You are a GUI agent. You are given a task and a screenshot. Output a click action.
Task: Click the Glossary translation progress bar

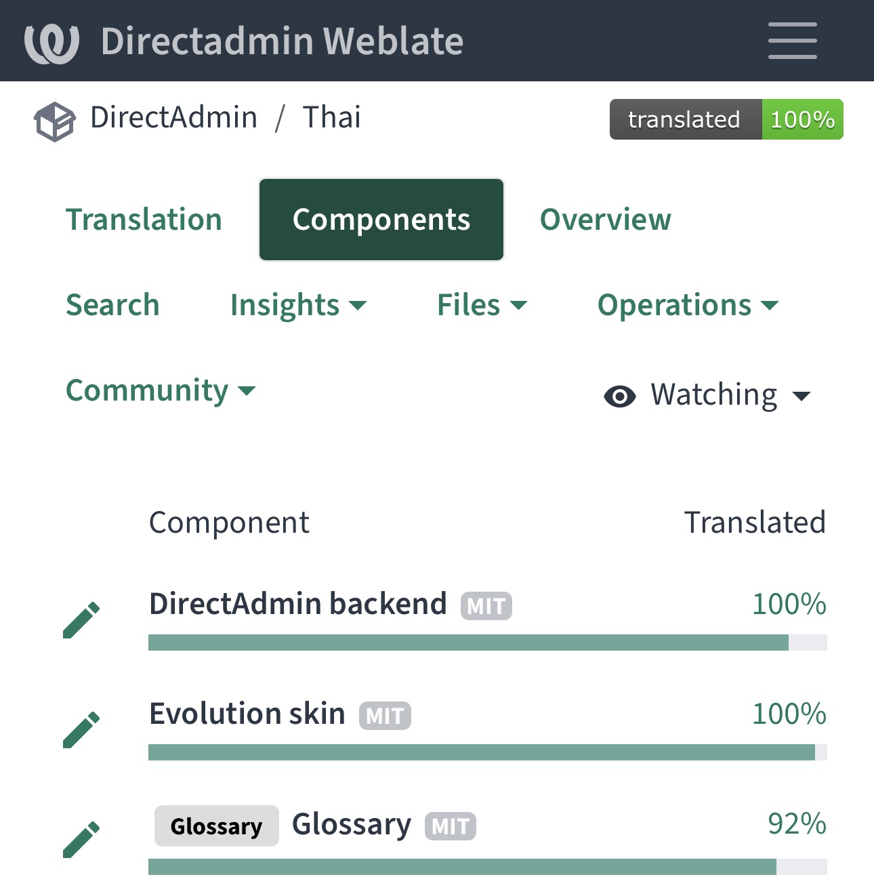(488, 867)
